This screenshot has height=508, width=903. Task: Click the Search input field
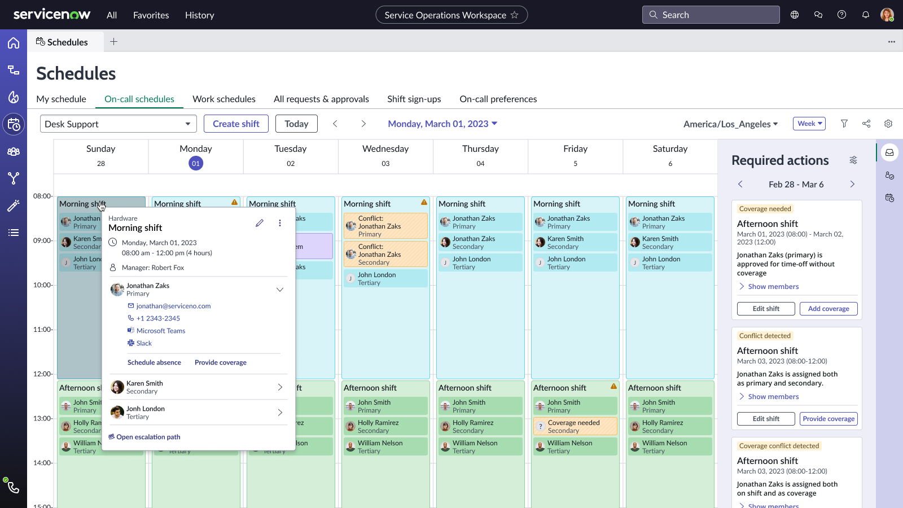(711, 15)
